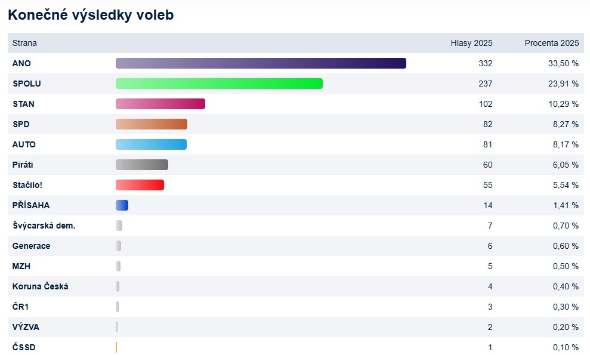Select the SPD orange-brown bar
Image resolution: width=590 pixels, height=355 pixels.
152,124
